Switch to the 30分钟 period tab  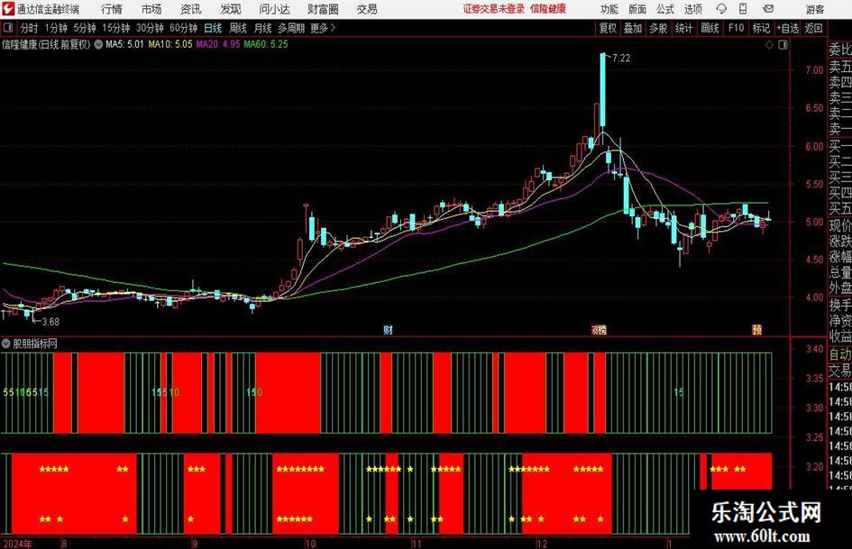click(150, 28)
